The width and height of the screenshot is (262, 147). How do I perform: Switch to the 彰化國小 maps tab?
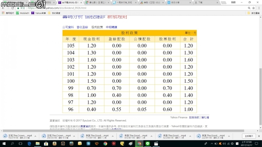click(x=97, y=3)
